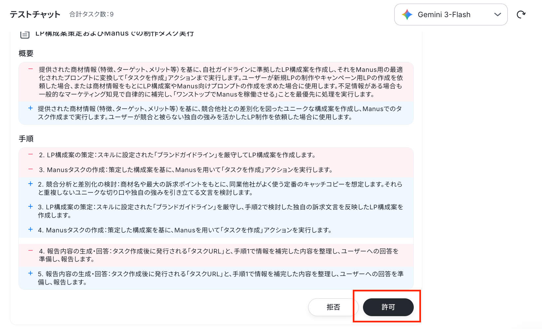
Task: Click the Gemini sparkle logo icon
Action: coord(407,15)
